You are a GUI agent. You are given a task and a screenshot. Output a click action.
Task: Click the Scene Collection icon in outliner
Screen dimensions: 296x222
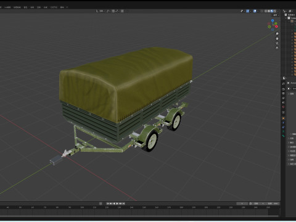pyautogui.click(x=286, y=15)
